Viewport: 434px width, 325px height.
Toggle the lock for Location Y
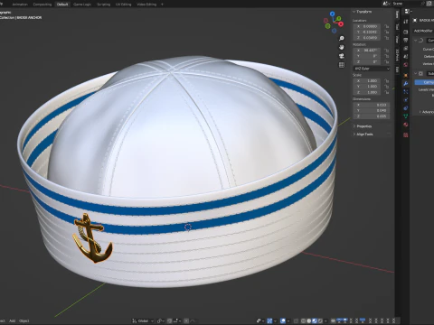coord(387,32)
